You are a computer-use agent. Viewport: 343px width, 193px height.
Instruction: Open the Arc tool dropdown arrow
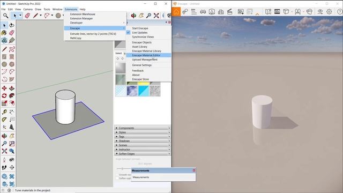(x=52, y=16)
